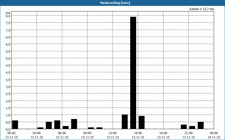Click the "6,5" y-axis label
The width and height of the screenshot is (225, 140).
[x=8, y=37]
